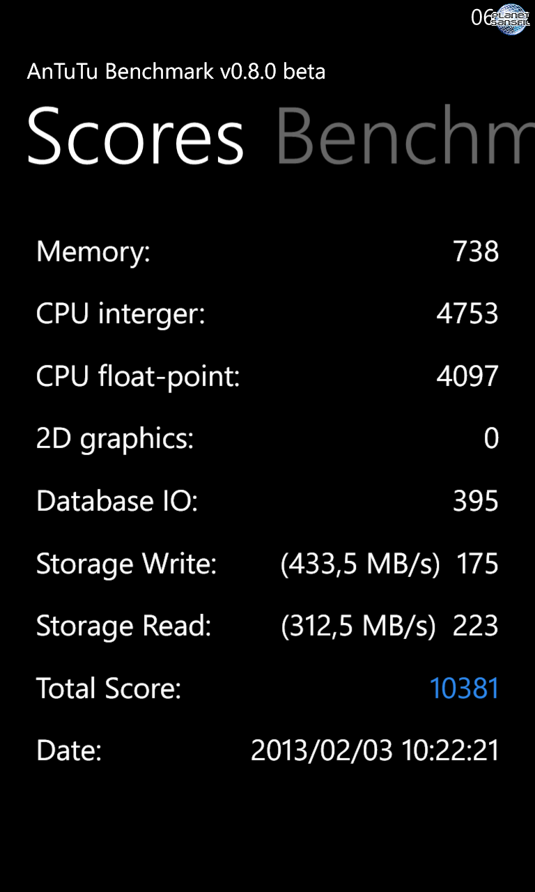Select the 2D graphics label
535x892 pixels.
tap(115, 440)
